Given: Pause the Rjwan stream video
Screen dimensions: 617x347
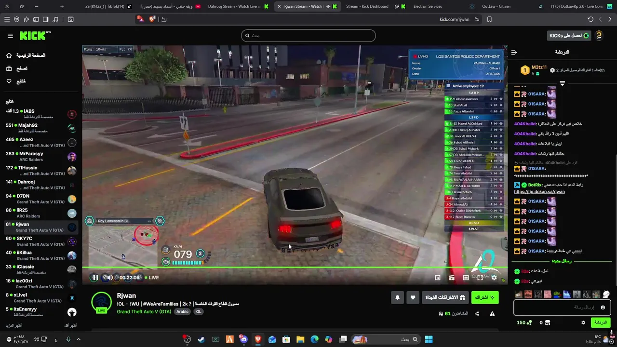Looking at the screenshot, I should point(95,278).
